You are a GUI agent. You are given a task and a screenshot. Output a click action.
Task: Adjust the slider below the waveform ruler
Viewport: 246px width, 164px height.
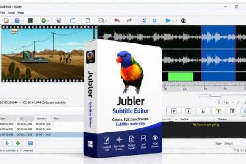point(210,96)
